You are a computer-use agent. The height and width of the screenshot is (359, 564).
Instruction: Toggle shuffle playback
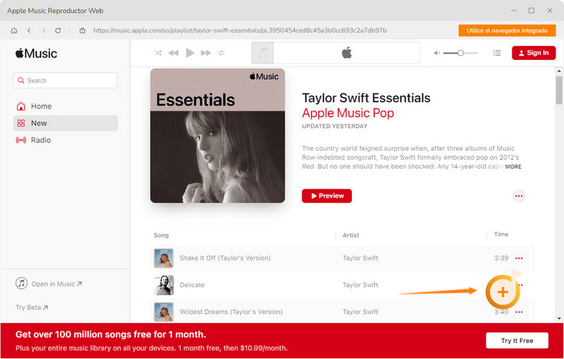158,53
